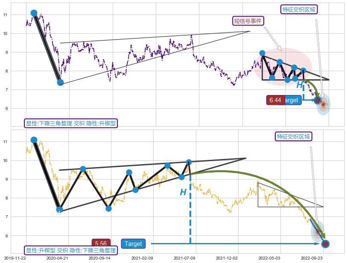Click the 显性:下降三角整理 pattern label in top chart
The width and height of the screenshot is (347, 263).
pos(71,123)
